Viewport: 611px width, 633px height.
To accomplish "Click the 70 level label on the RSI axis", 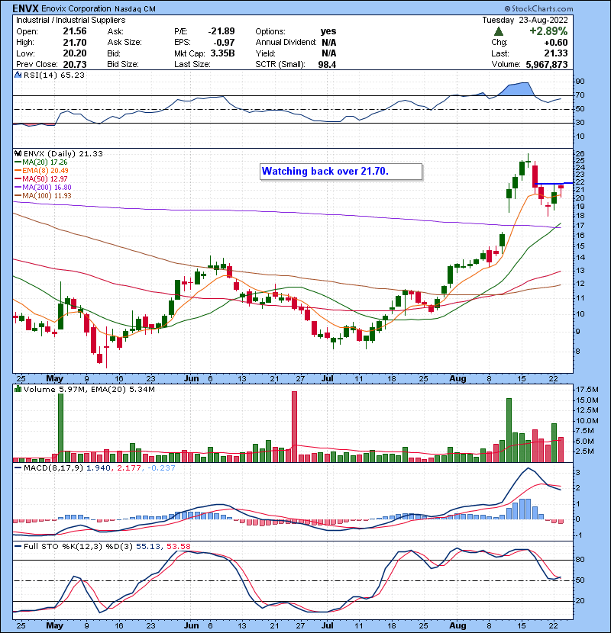I will (x=580, y=95).
